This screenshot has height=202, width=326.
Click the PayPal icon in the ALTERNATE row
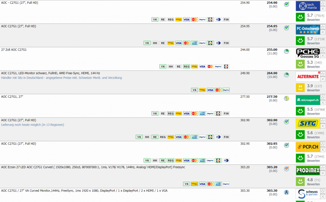tap(226, 90)
